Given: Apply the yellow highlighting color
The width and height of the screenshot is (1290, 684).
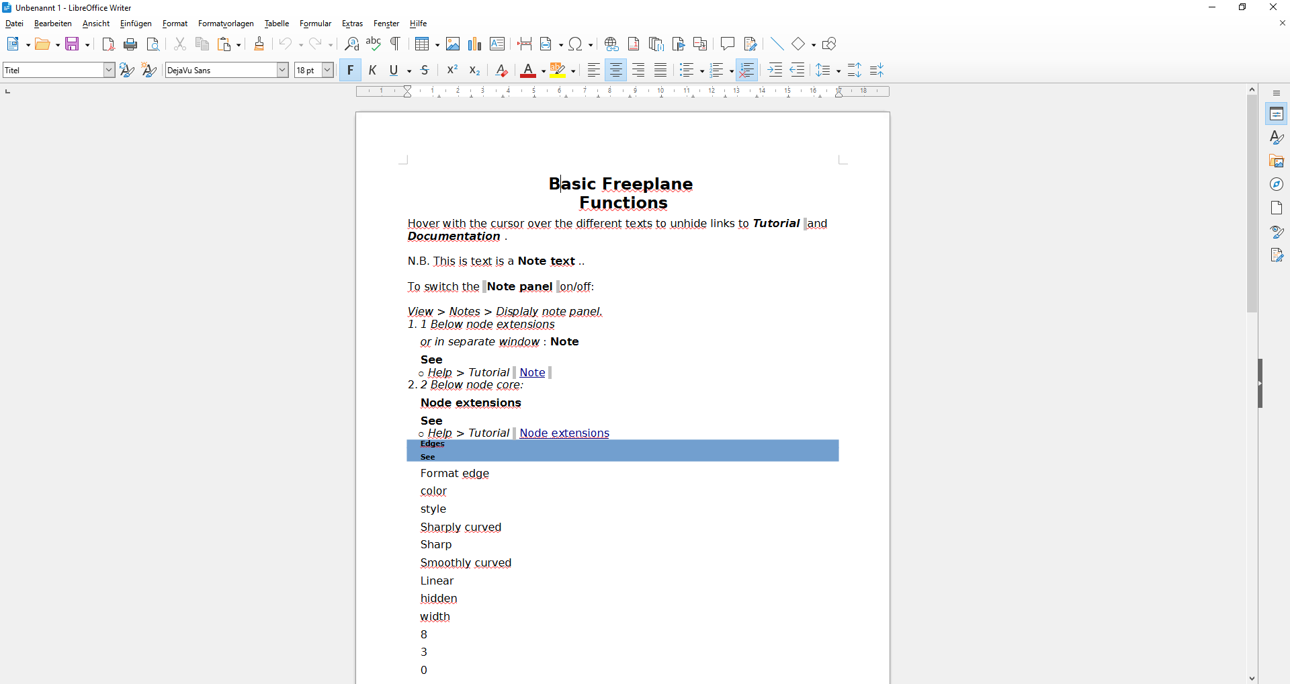Looking at the screenshot, I should [558, 70].
